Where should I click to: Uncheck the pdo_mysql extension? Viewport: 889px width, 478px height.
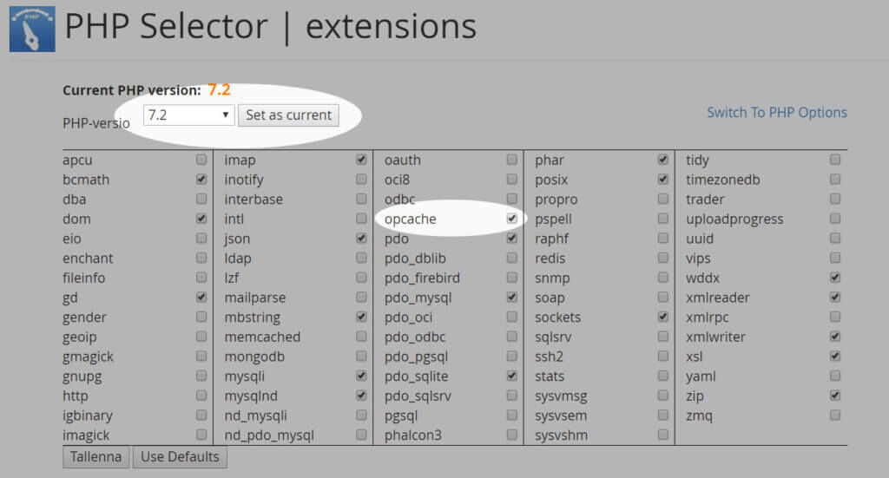511,298
